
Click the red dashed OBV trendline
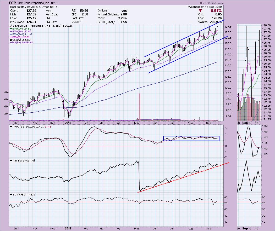point(183,176)
